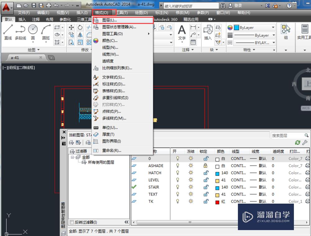Click the 文字 (Text) tool icon
Image resolution: width=311 pixels, height=236 pixels.
181,30
